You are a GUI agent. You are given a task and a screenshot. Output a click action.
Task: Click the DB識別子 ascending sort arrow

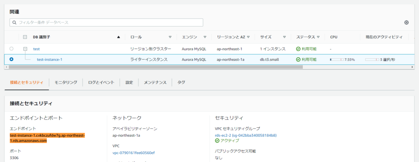[119, 37]
